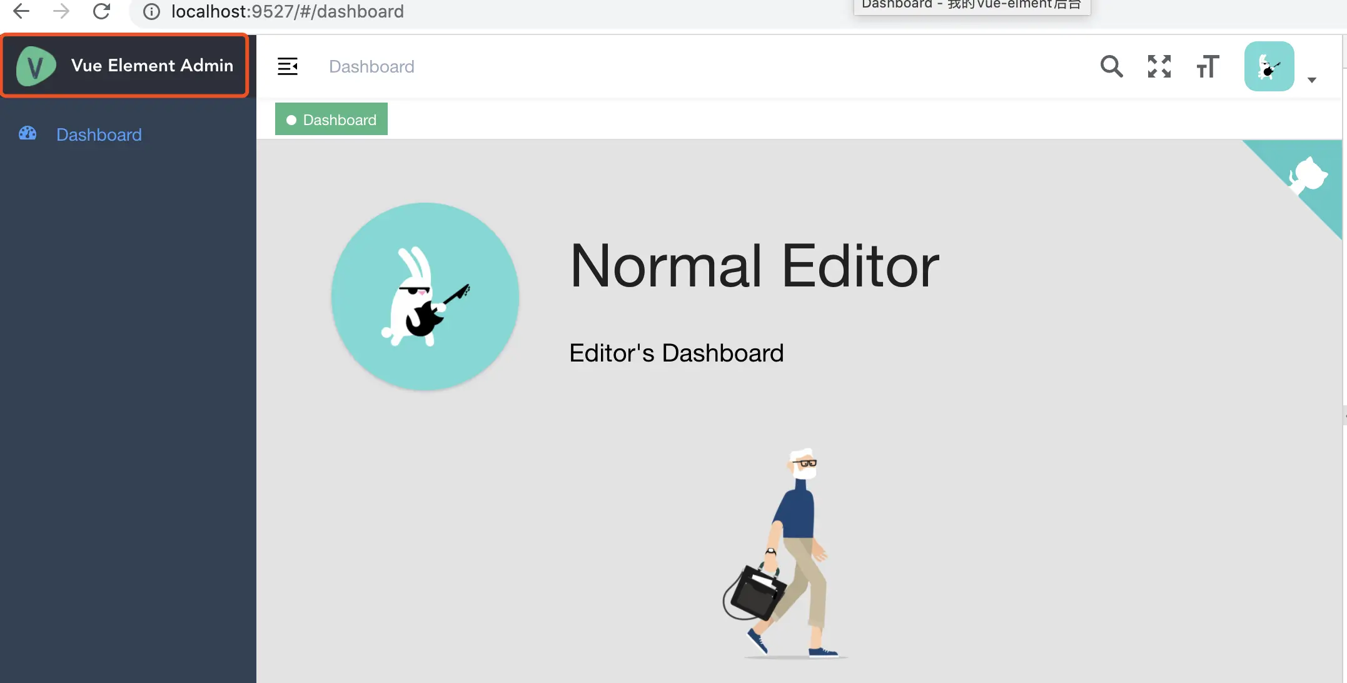
Task: Open the font size selector icon
Action: tap(1208, 66)
